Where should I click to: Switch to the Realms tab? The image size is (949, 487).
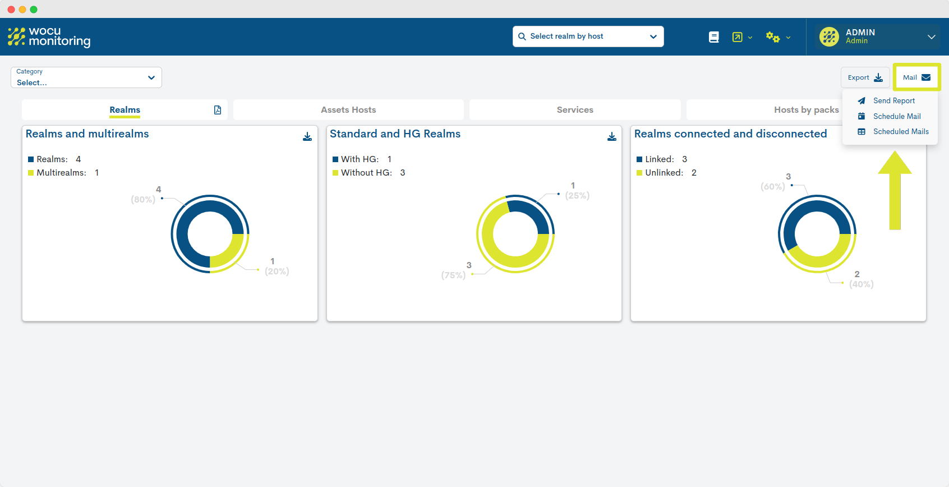coord(125,110)
